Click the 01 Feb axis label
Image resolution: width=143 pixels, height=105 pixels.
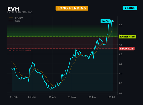[x=14, y=97]
